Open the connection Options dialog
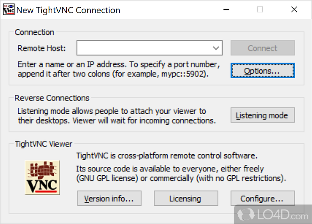 262,71
